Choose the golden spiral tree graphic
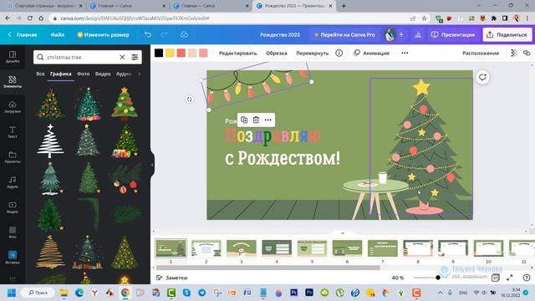Image resolution: width=535 pixels, height=301 pixels. point(50,252)
